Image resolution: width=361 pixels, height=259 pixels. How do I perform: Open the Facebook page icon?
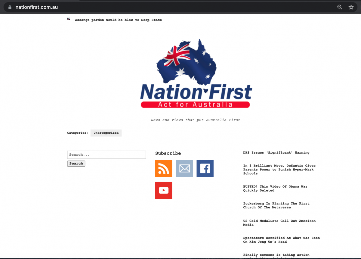[205, 168]
